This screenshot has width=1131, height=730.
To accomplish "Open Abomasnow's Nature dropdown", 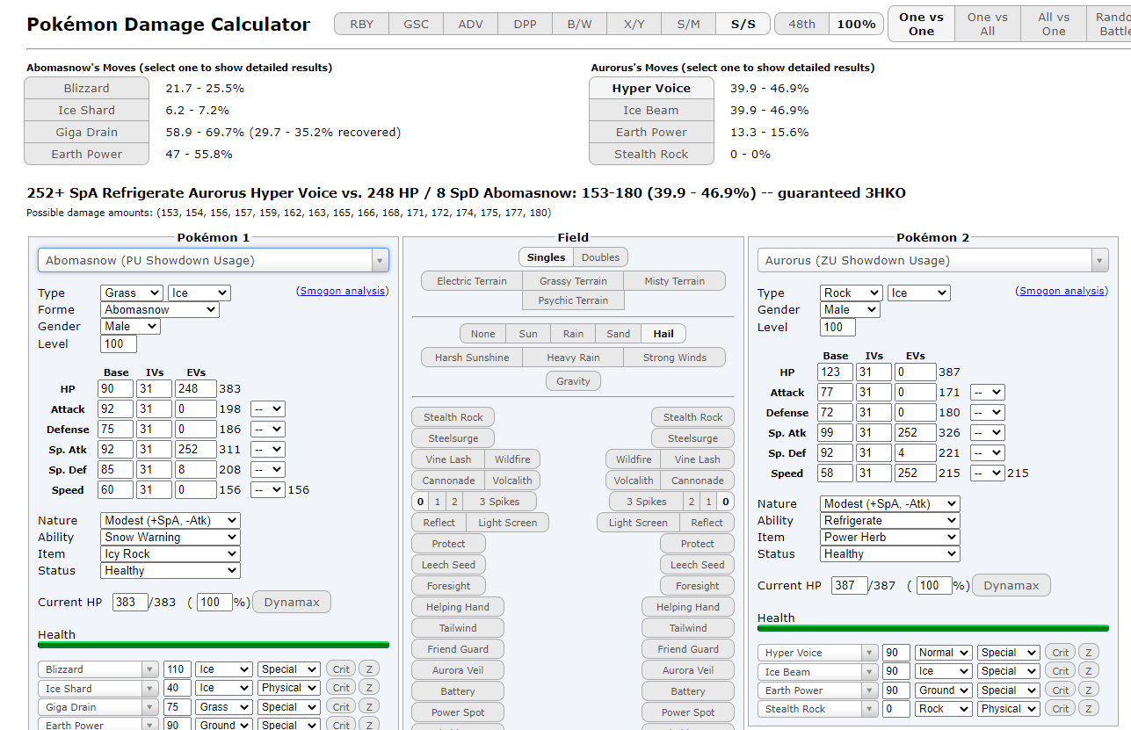I will 170,520.
